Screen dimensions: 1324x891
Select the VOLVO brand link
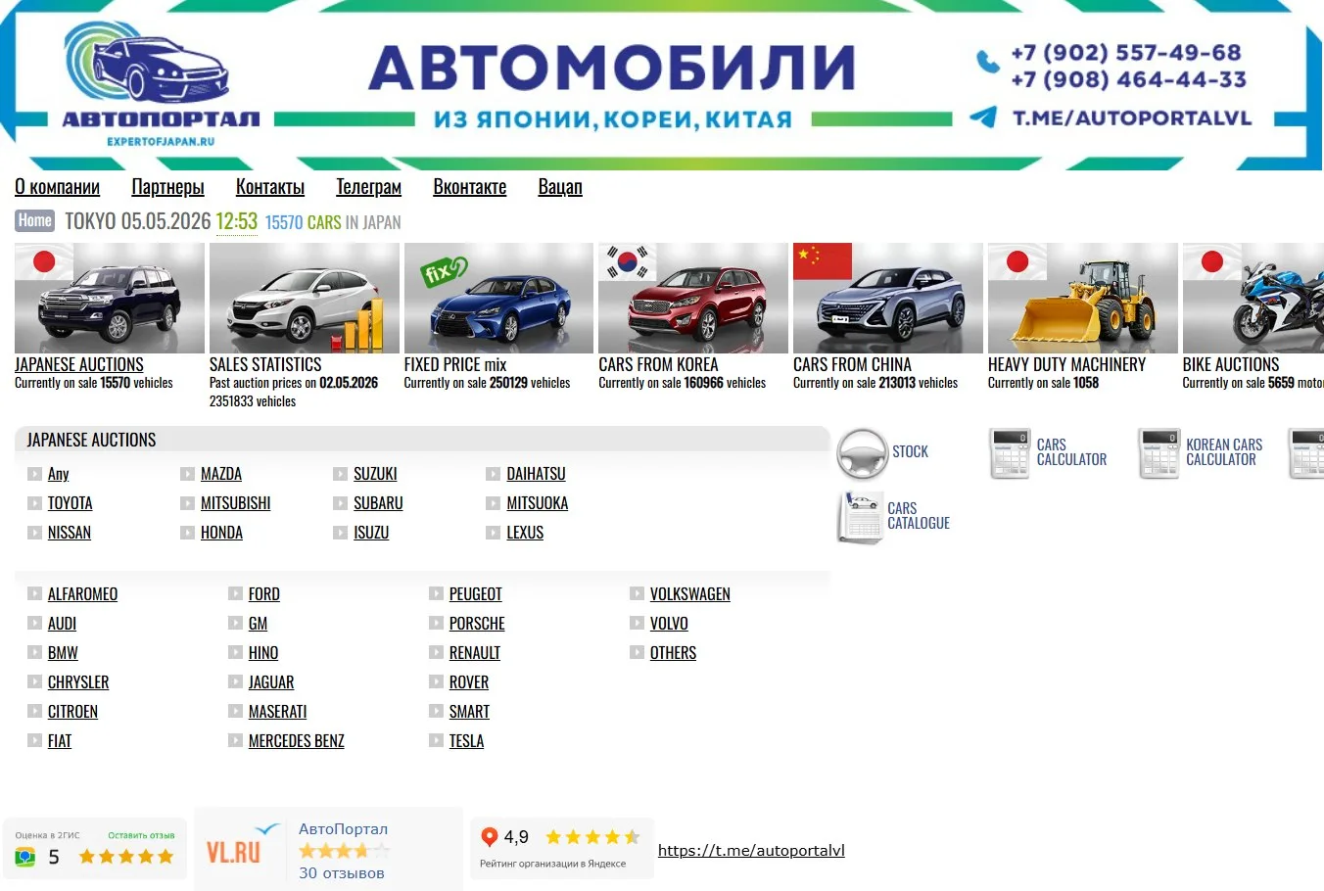click(669, 624)
